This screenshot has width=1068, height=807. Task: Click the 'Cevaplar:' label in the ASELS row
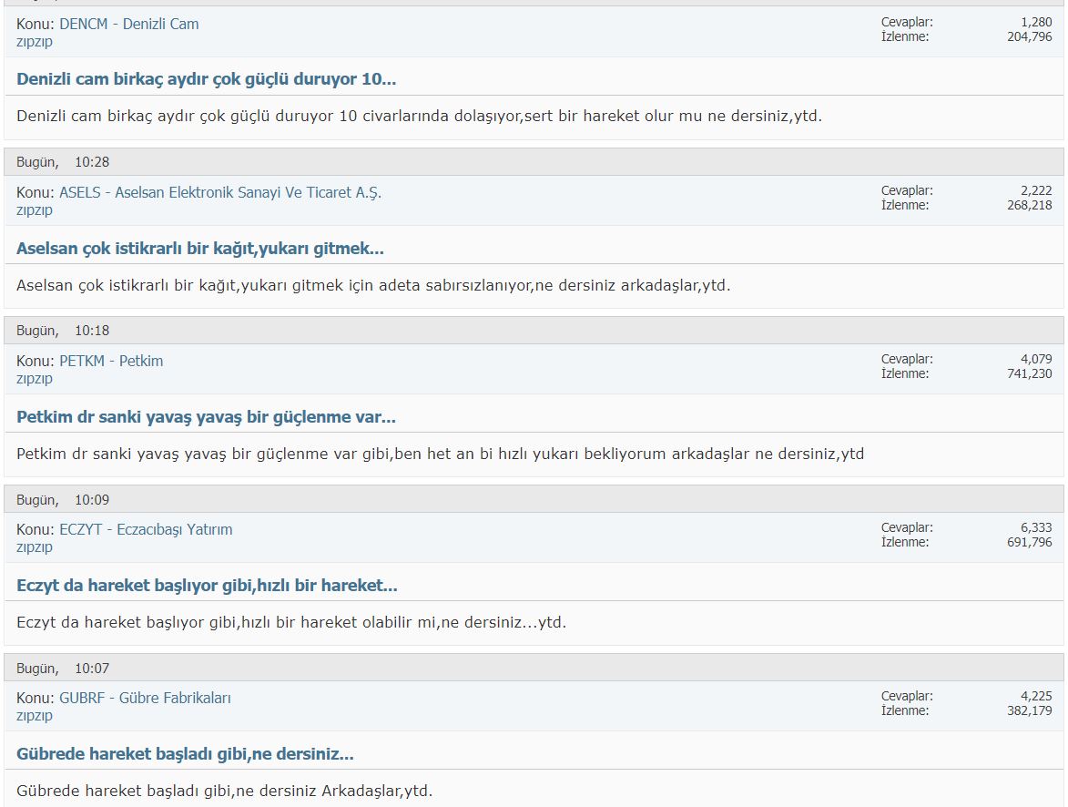[x=907, y=190]
